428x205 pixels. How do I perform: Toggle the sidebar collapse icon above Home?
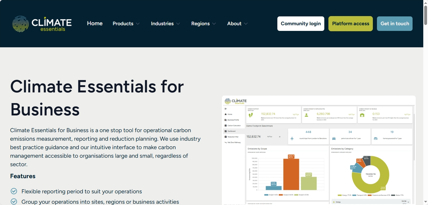pos(225,108)
